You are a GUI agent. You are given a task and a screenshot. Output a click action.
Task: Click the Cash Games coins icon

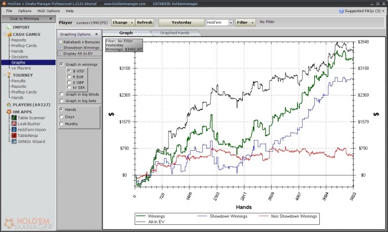tap(9, 34)
